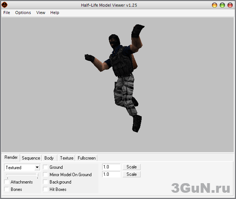Viewport: 236px width, 199px height.
Task: Close the window with red button
Action: point(230,5)
